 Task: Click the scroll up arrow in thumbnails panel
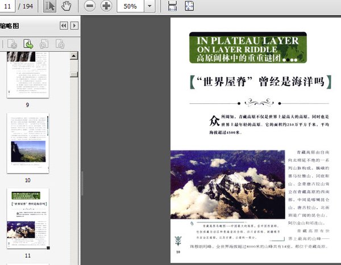pos(74,56)
